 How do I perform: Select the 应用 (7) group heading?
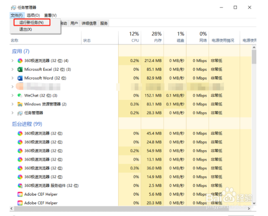coord(21,51)
